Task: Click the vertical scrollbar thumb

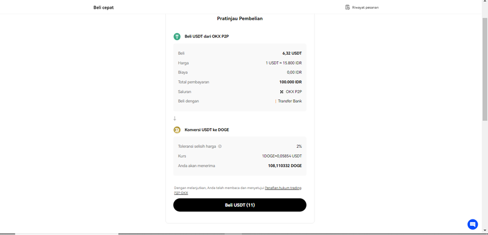Action: tap(485, 69)
